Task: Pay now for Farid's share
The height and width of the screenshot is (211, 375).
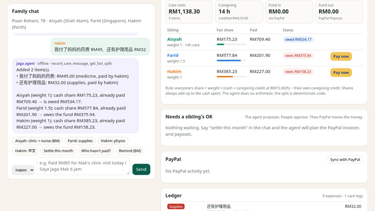Action: (341, 56)
